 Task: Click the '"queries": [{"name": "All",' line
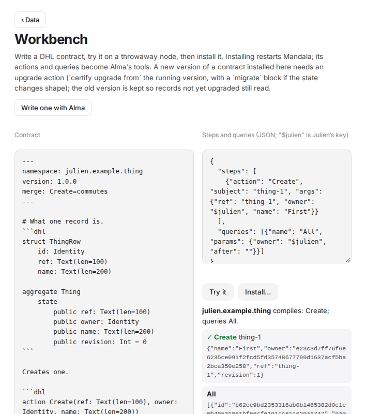point(270,231)
